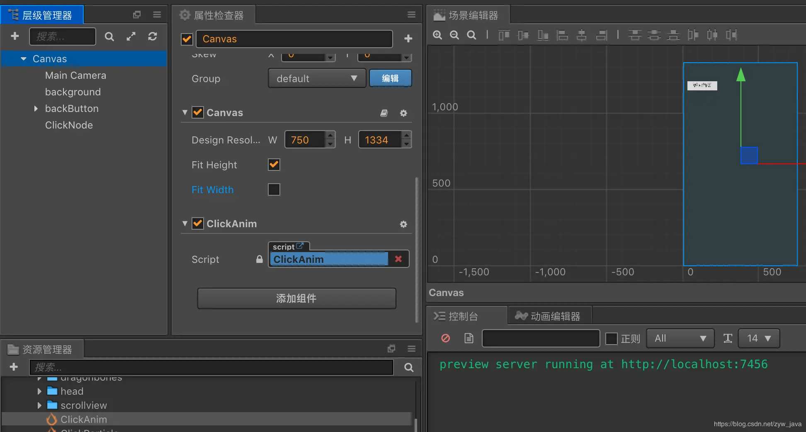Open the inspector panel hamburger menu
This screenshot has height=432, width=806.
tap(411, 15)
